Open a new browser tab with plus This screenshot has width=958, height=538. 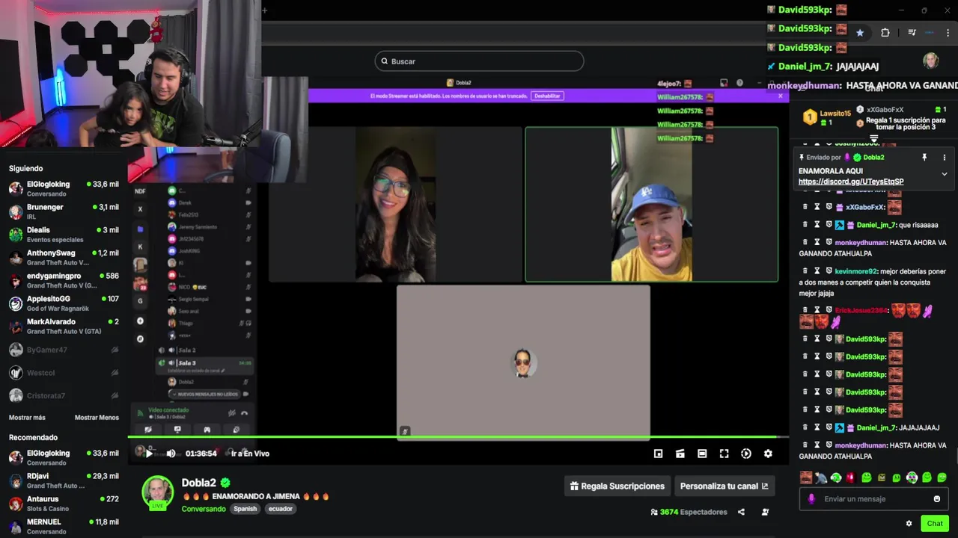tap(264, 10)
